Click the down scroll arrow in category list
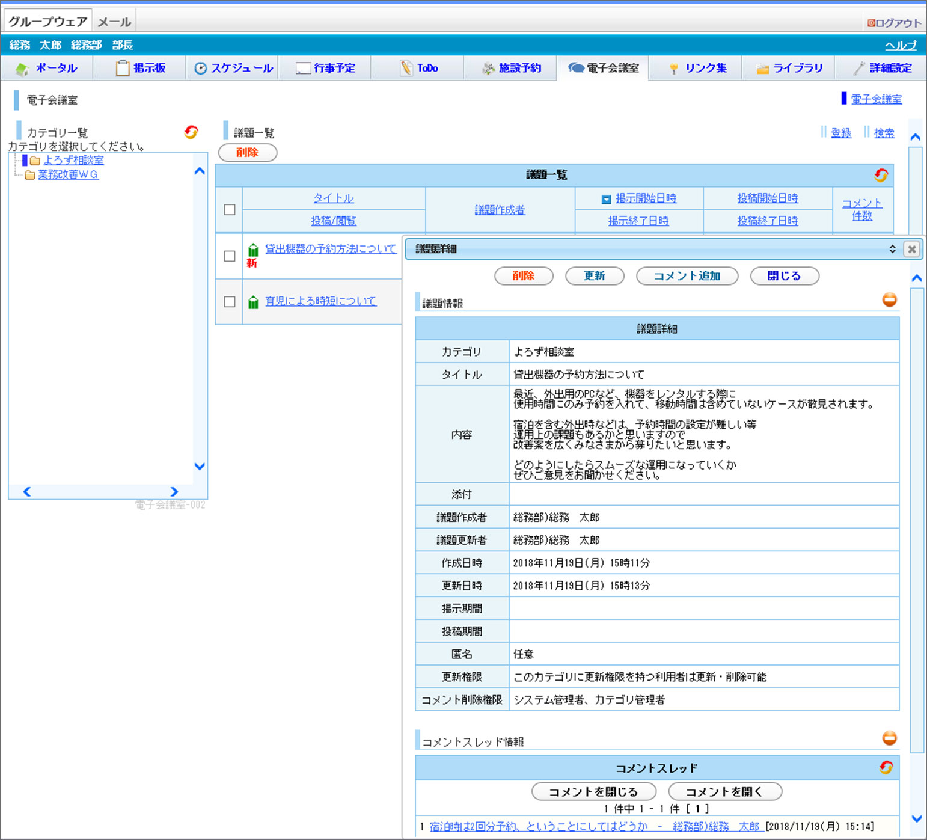This screenshot has width=927, height=840. 199,467
